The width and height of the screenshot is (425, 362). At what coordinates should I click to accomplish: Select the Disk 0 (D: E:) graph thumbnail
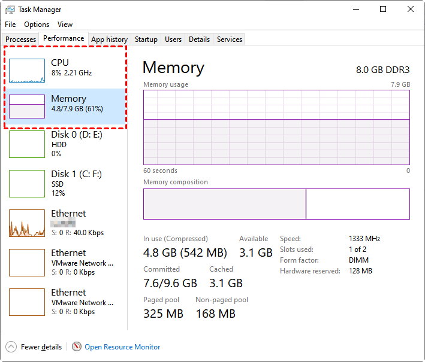[x=27, y=144]
